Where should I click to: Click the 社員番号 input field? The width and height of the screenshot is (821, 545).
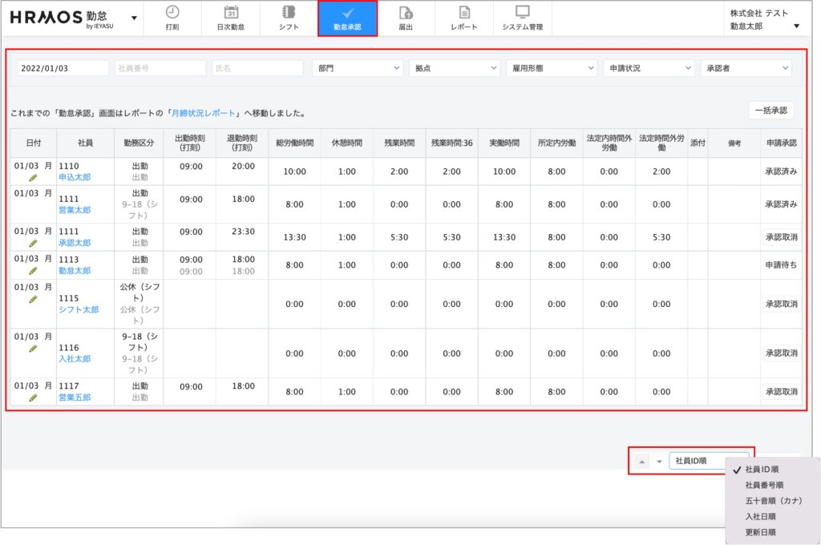click(x=160, y=68)
